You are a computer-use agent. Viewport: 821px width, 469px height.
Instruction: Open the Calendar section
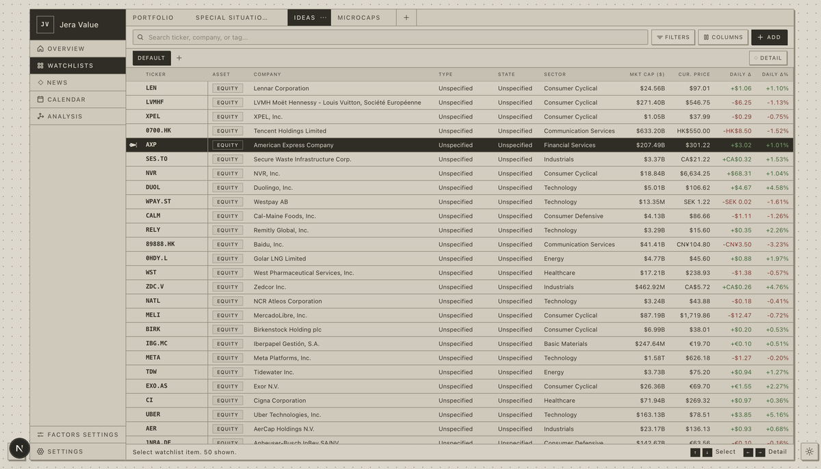coord(77,100)
